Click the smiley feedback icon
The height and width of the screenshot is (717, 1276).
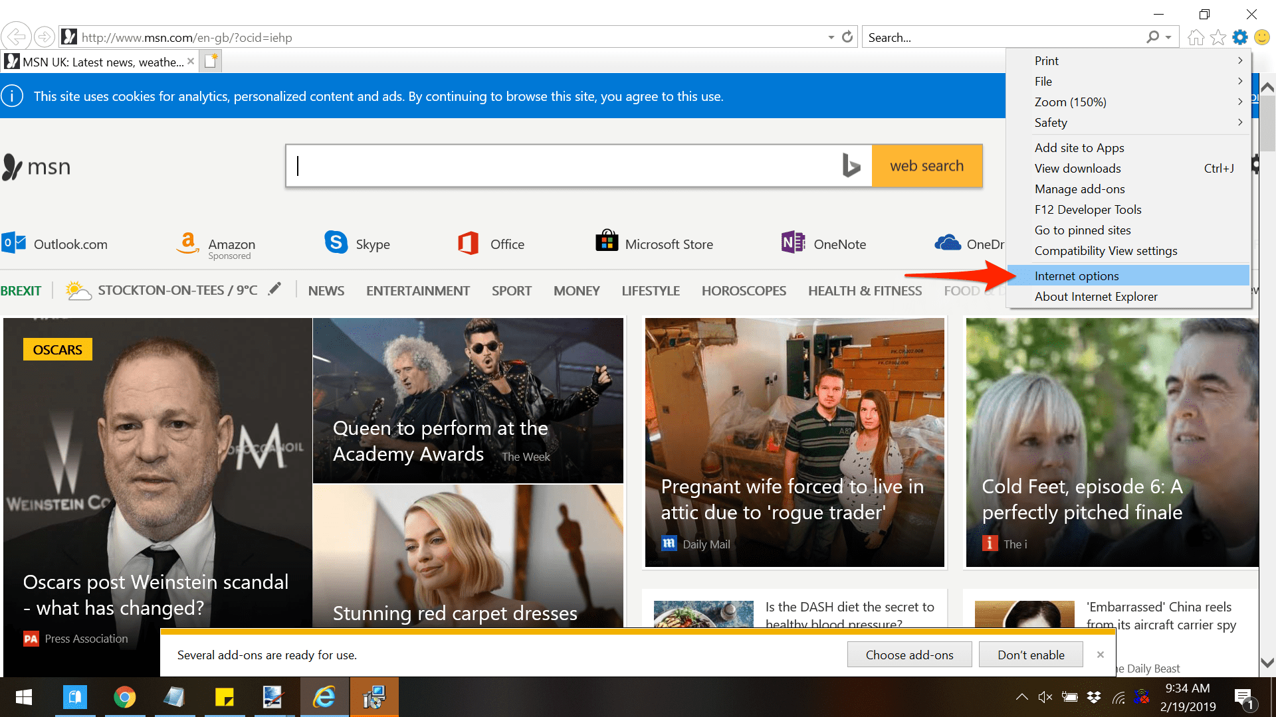tap(1262, 37)
